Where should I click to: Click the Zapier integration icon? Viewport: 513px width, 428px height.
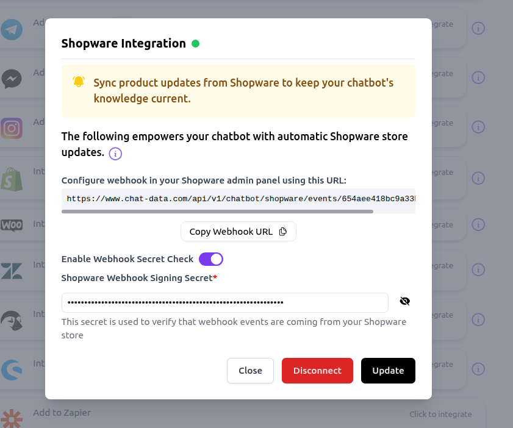[12, 419]
